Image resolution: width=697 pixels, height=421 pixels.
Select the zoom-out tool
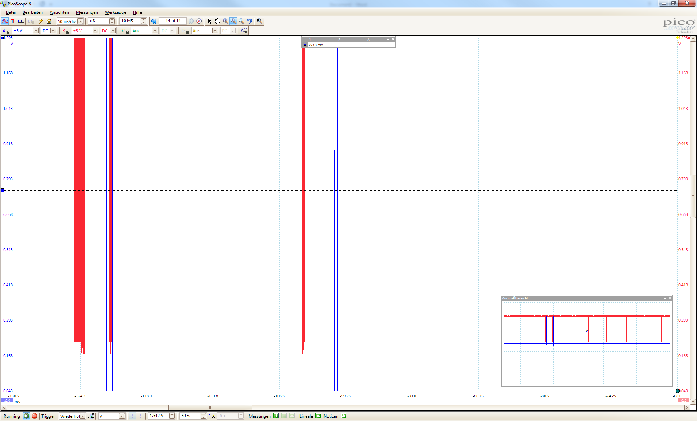(x=241, y=21)
